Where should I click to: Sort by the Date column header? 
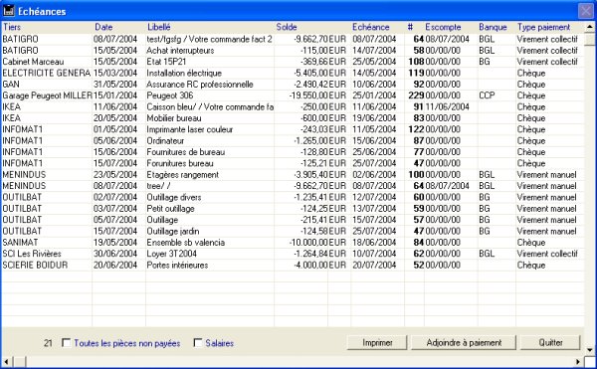point(103,27)
